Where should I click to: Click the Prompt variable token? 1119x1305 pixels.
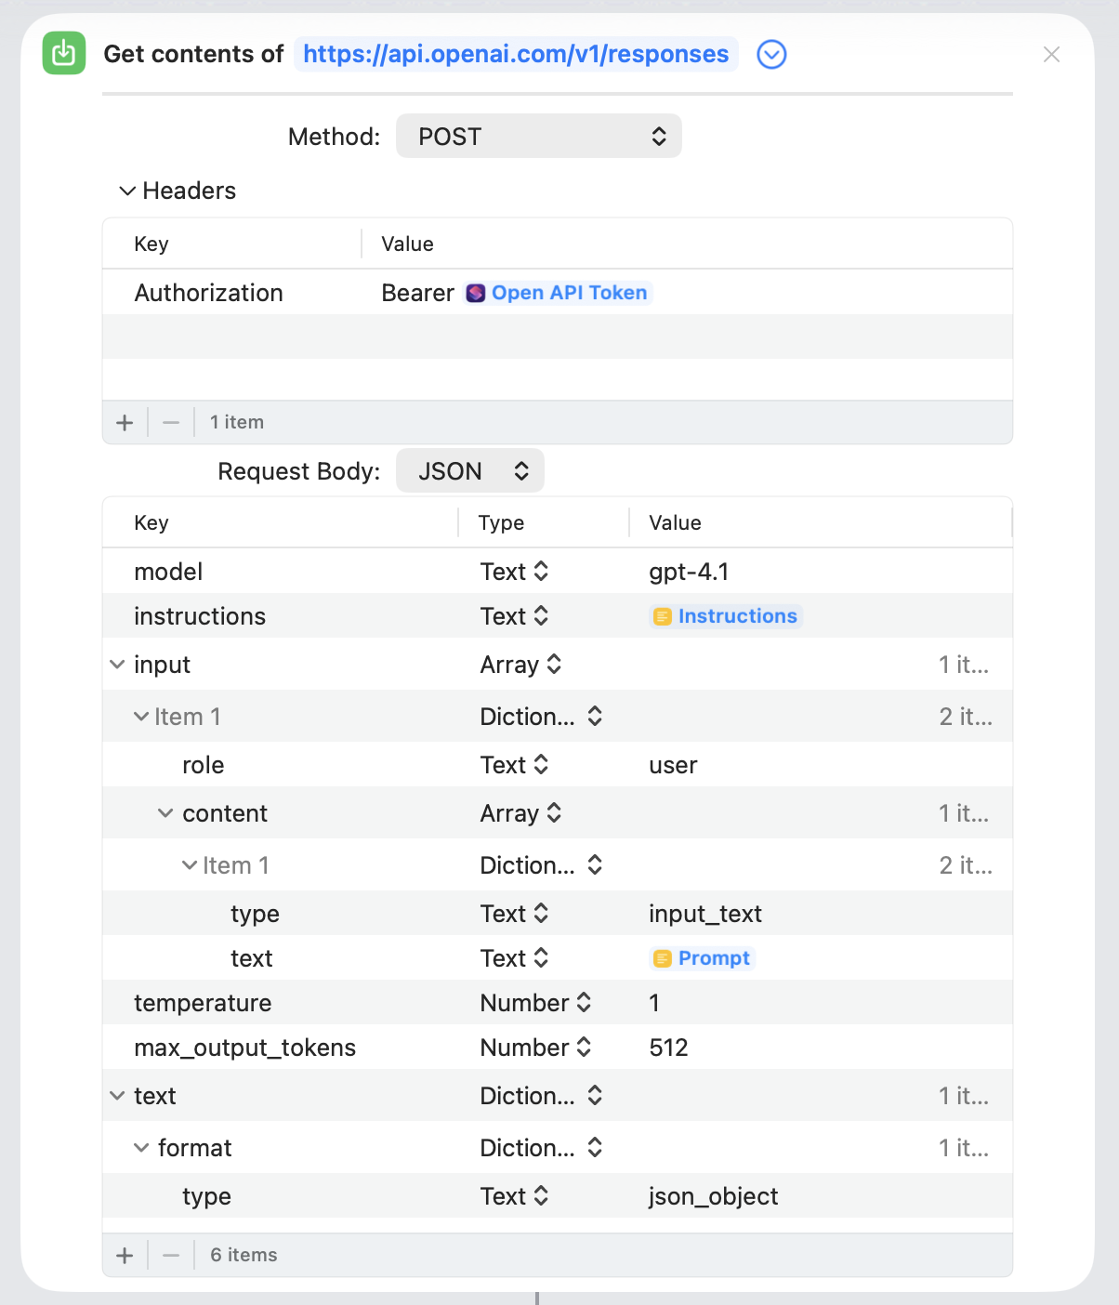(703, 958)
